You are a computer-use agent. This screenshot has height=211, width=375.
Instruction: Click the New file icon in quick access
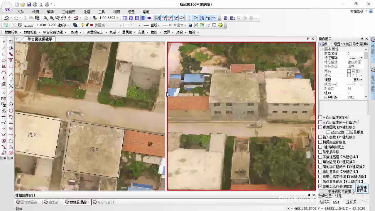pos(17,4)
